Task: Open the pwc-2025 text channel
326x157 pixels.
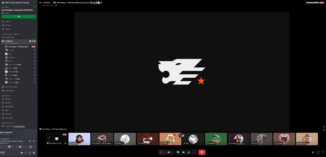Action: click(19, 118)
